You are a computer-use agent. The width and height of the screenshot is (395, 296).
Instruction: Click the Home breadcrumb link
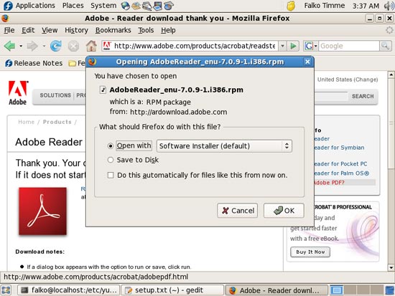click(26, 122)
